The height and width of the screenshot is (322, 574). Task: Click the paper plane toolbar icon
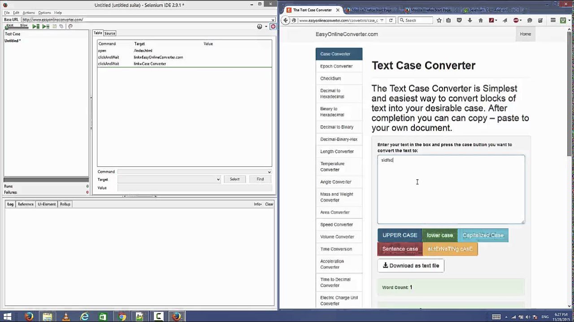(x=505, y=20)
